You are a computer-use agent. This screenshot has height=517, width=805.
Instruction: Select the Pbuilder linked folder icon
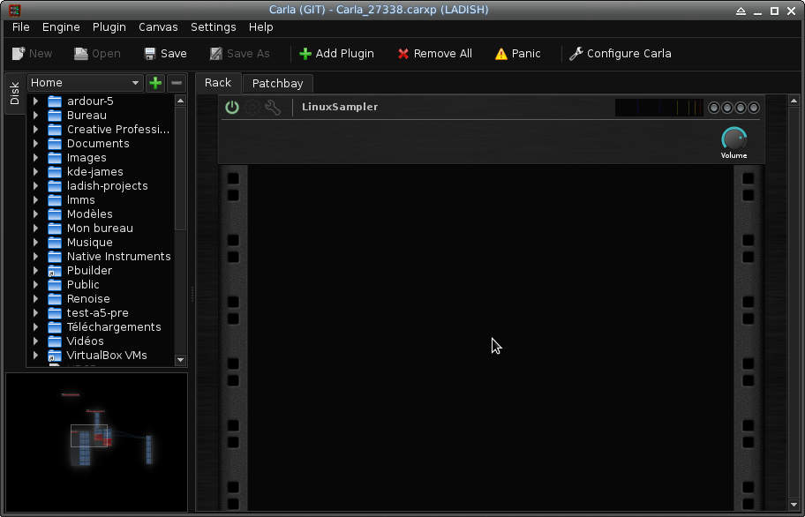(x=55, y=270)
